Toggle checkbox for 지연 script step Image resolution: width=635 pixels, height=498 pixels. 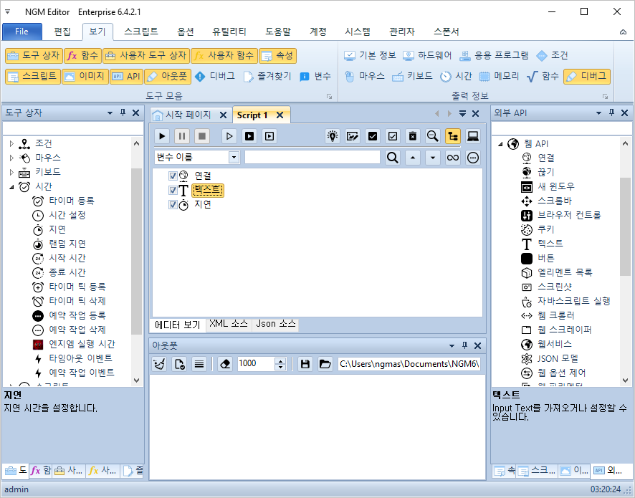(173, 205)
